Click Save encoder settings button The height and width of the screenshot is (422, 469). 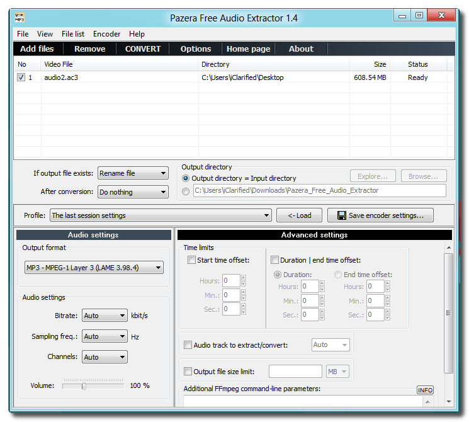tap(380, 215)
